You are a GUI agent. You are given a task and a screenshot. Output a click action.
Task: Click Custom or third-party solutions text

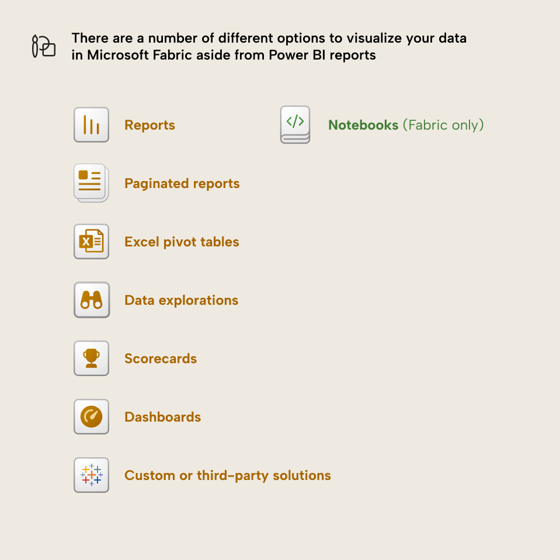pos(228,476)
